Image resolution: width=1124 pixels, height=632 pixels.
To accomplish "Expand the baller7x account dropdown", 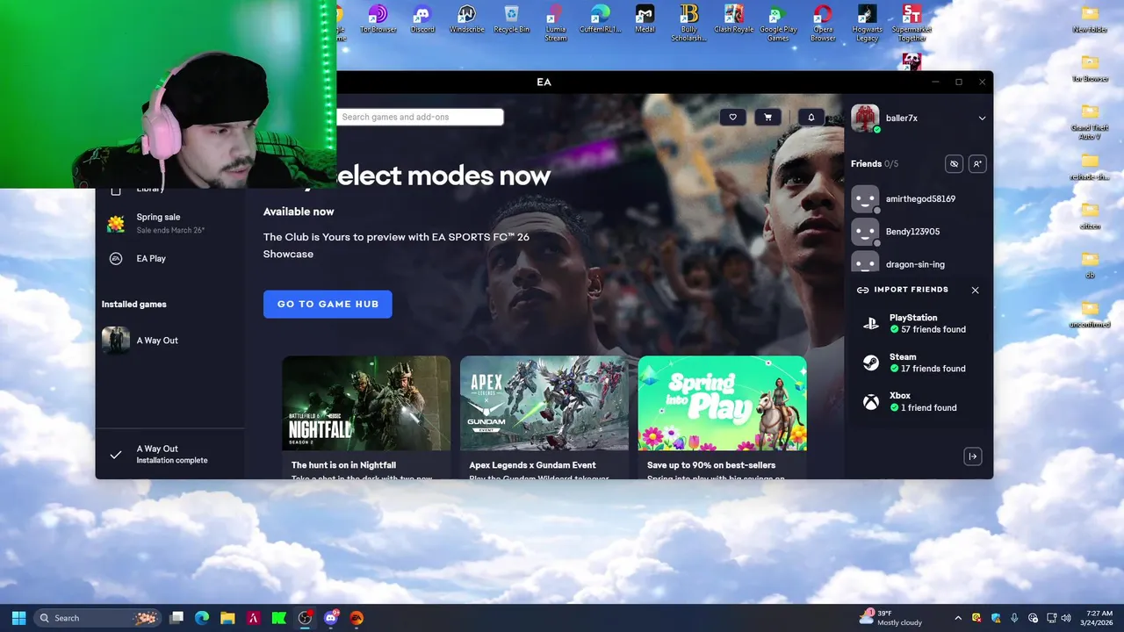I will [x=982, y=118].
